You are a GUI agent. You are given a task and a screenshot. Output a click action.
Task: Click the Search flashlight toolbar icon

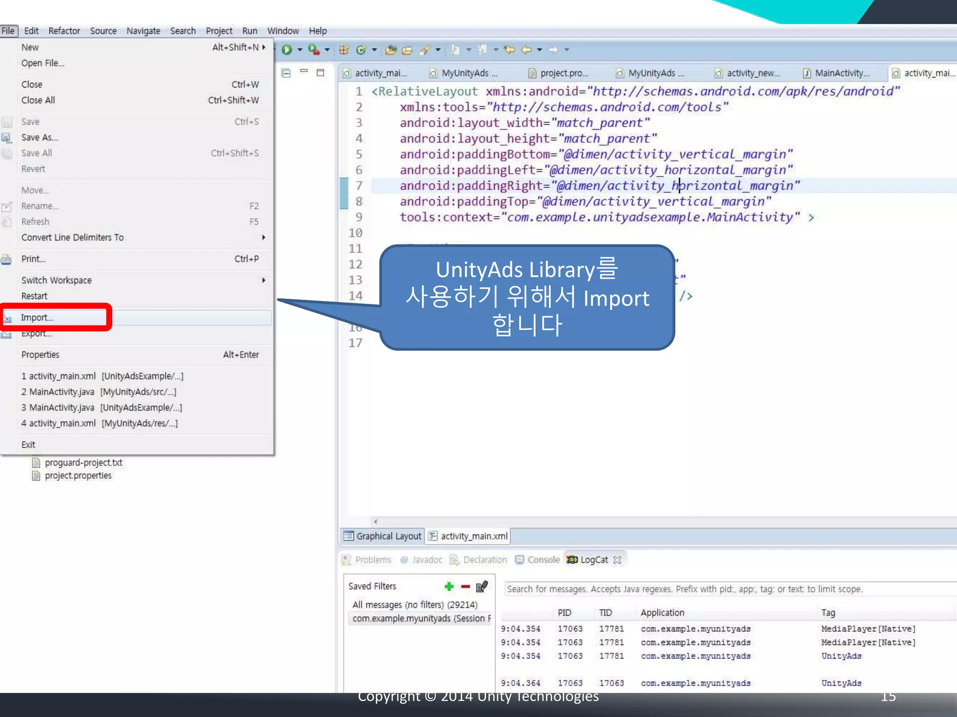coord(425,49)
